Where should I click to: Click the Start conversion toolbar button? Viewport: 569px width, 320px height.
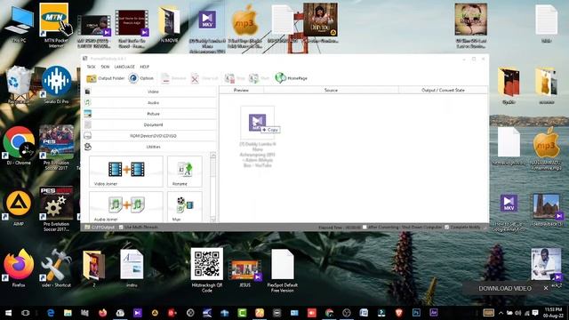[259, 78]
